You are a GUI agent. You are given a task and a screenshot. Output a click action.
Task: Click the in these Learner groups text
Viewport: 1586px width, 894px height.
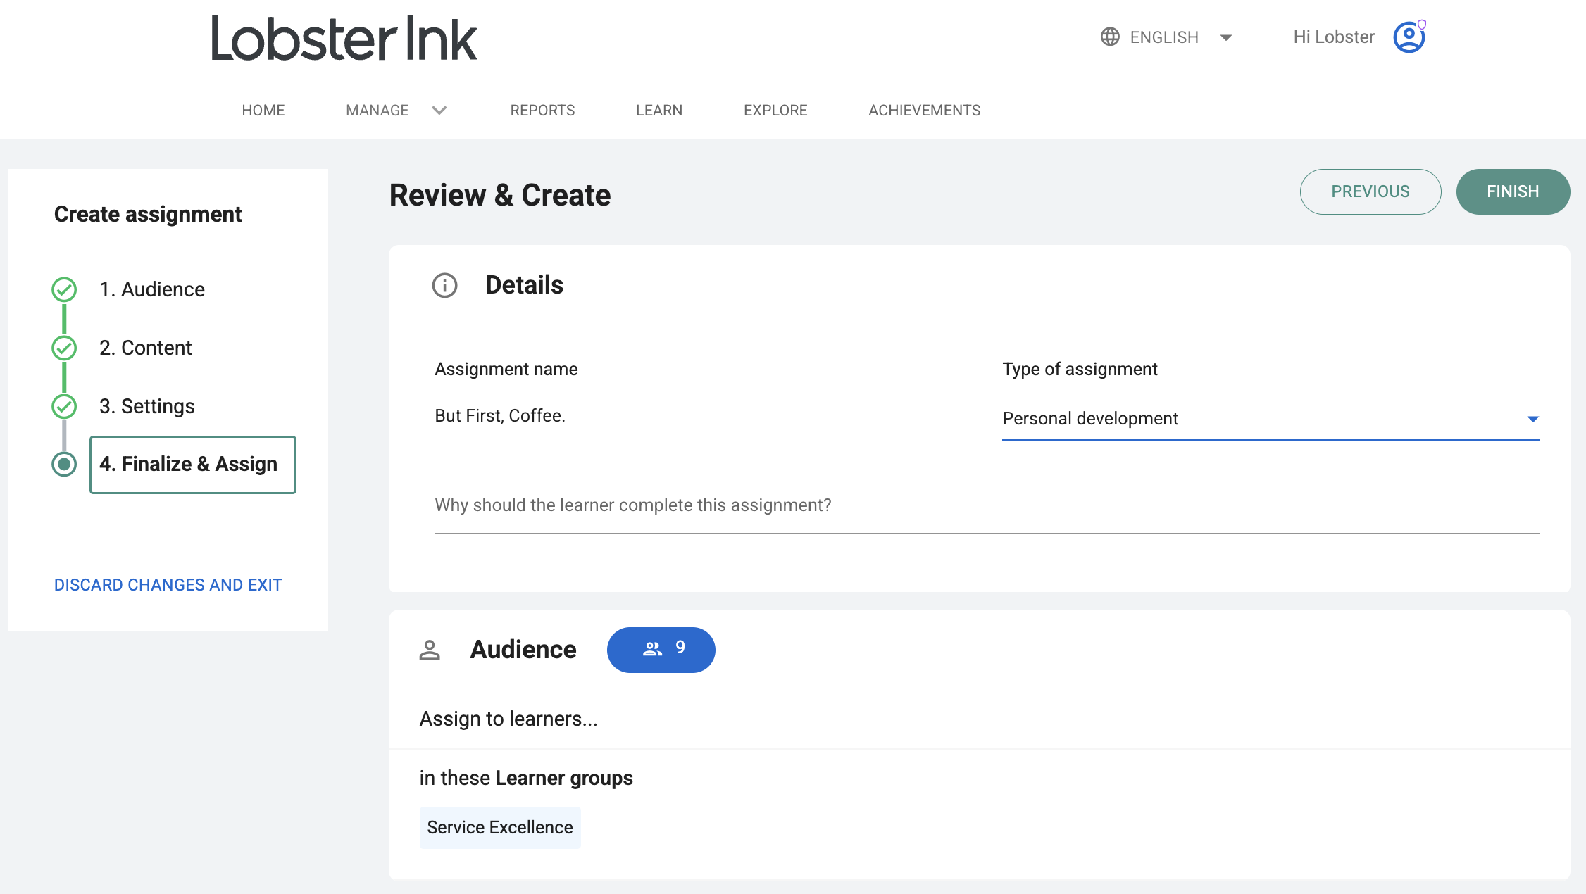(526, 778)
